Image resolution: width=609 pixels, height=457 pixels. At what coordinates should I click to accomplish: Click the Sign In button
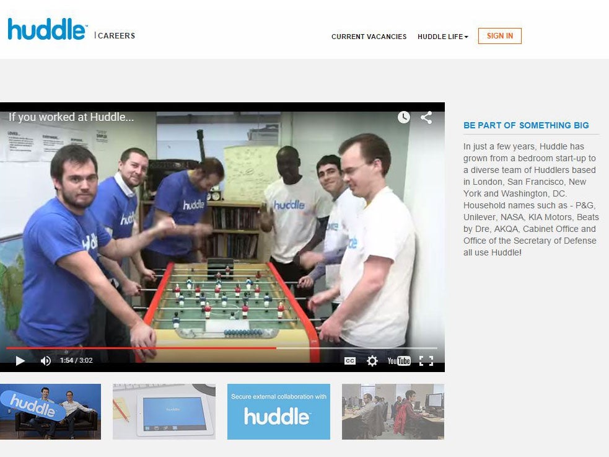500,36
